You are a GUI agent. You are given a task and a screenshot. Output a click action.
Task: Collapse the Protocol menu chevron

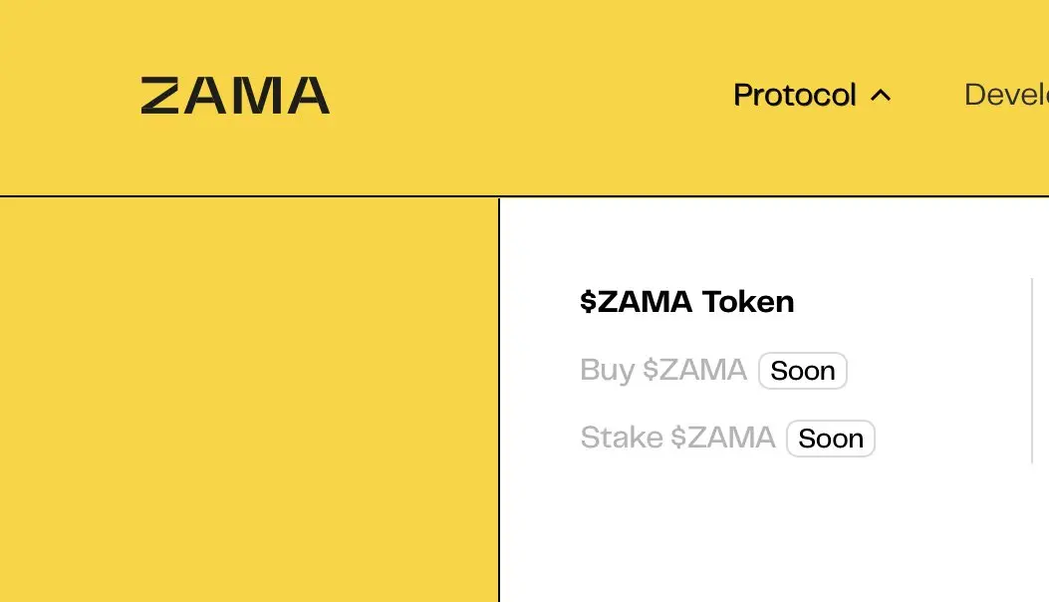tap(880, 96)
